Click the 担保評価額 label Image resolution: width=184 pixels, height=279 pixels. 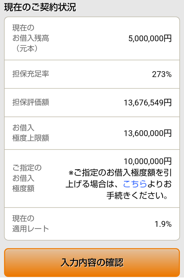click(31, 102)
